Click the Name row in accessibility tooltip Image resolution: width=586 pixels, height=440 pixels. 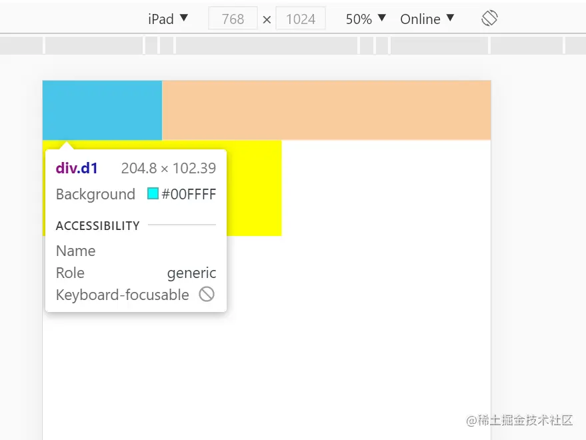tap(76, 251)
